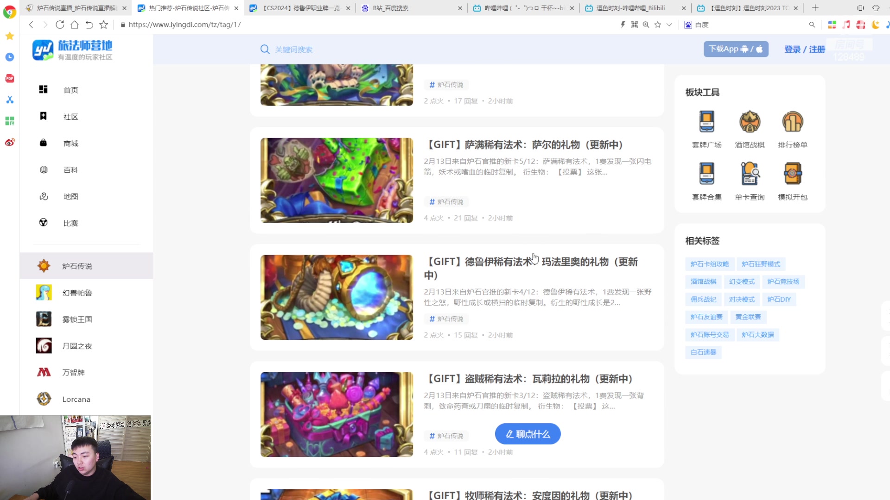Select the 月圆之夜 game icon
Image resolution: width=890 pixels, height=500 pixels.
click(44, 346)
